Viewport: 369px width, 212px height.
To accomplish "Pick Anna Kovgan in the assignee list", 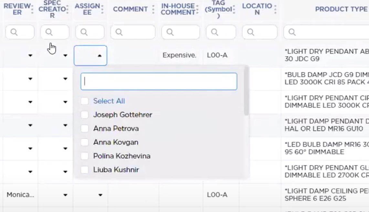I will [x=115, y=142].
